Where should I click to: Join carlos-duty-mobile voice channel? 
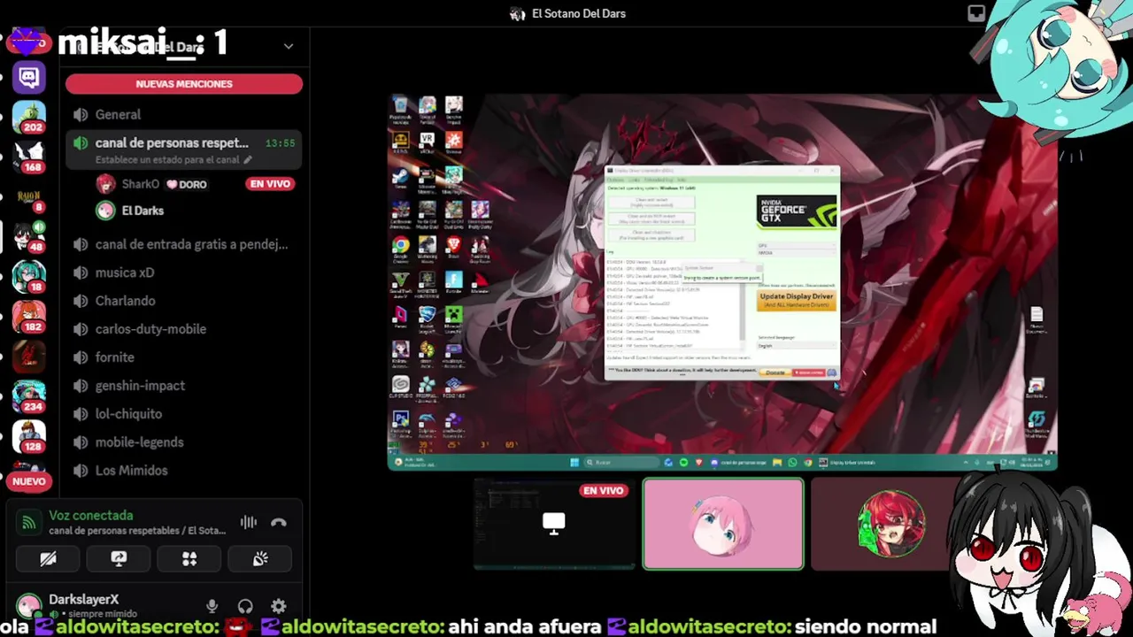pos(184,329)
